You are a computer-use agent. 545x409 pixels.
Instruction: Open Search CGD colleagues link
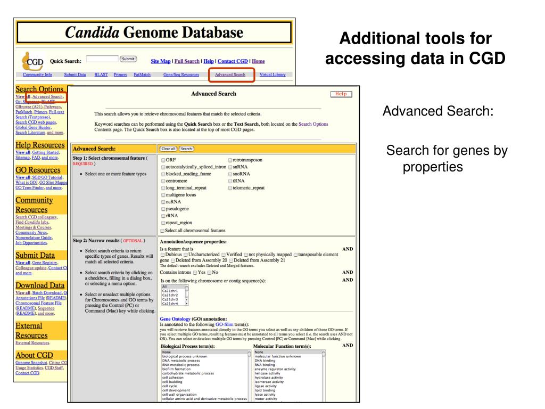36,217
